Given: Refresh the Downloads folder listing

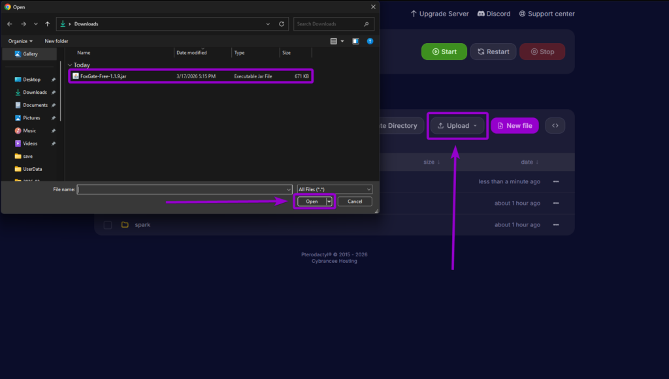Looking at the screenshot, I should [281, 23].
